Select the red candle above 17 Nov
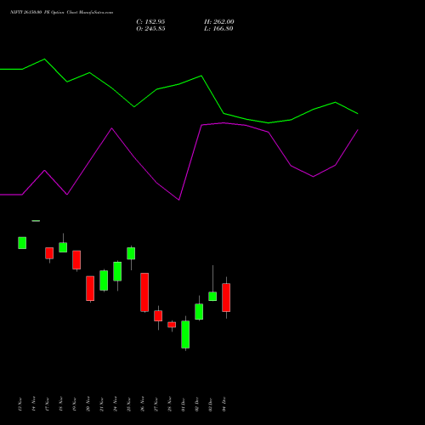425x425 pixels. (x=49, y=253)
